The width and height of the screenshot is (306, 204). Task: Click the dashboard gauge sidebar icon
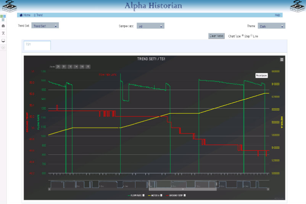(x=3, y=26)
